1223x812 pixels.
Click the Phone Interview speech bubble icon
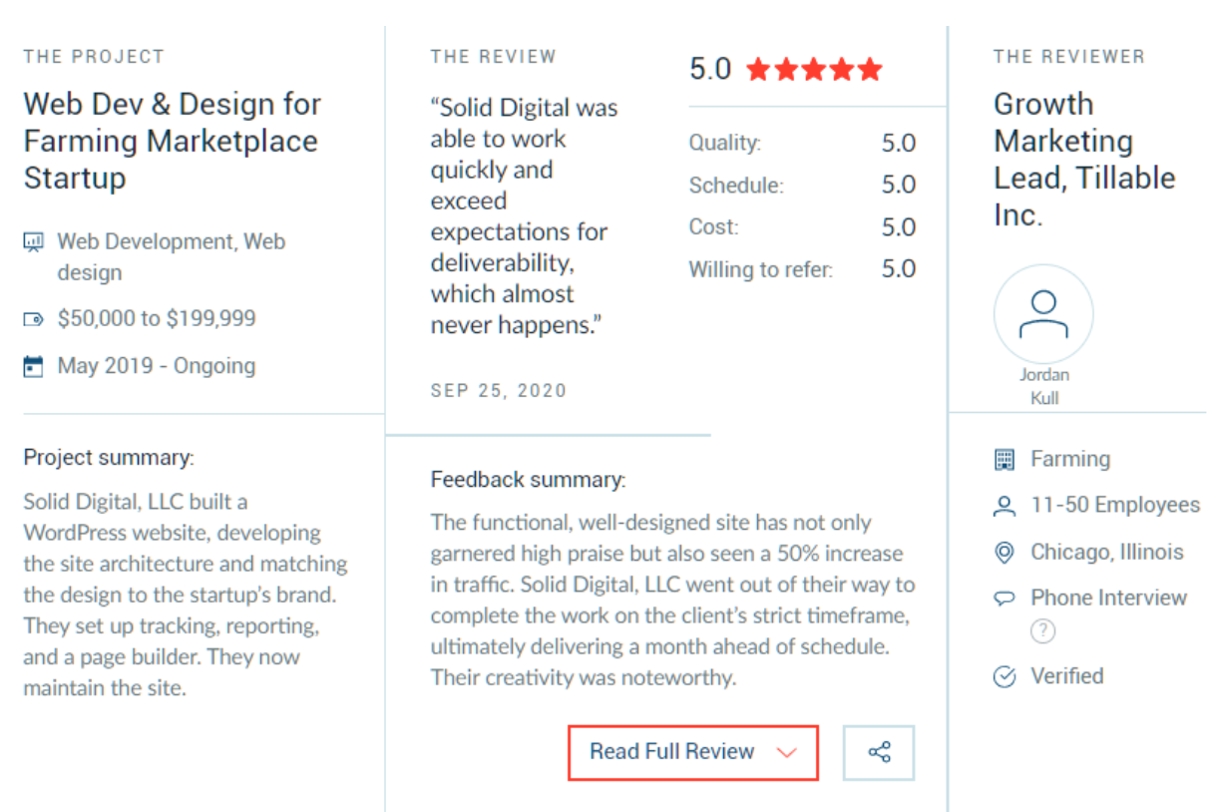pos(1005,599)
